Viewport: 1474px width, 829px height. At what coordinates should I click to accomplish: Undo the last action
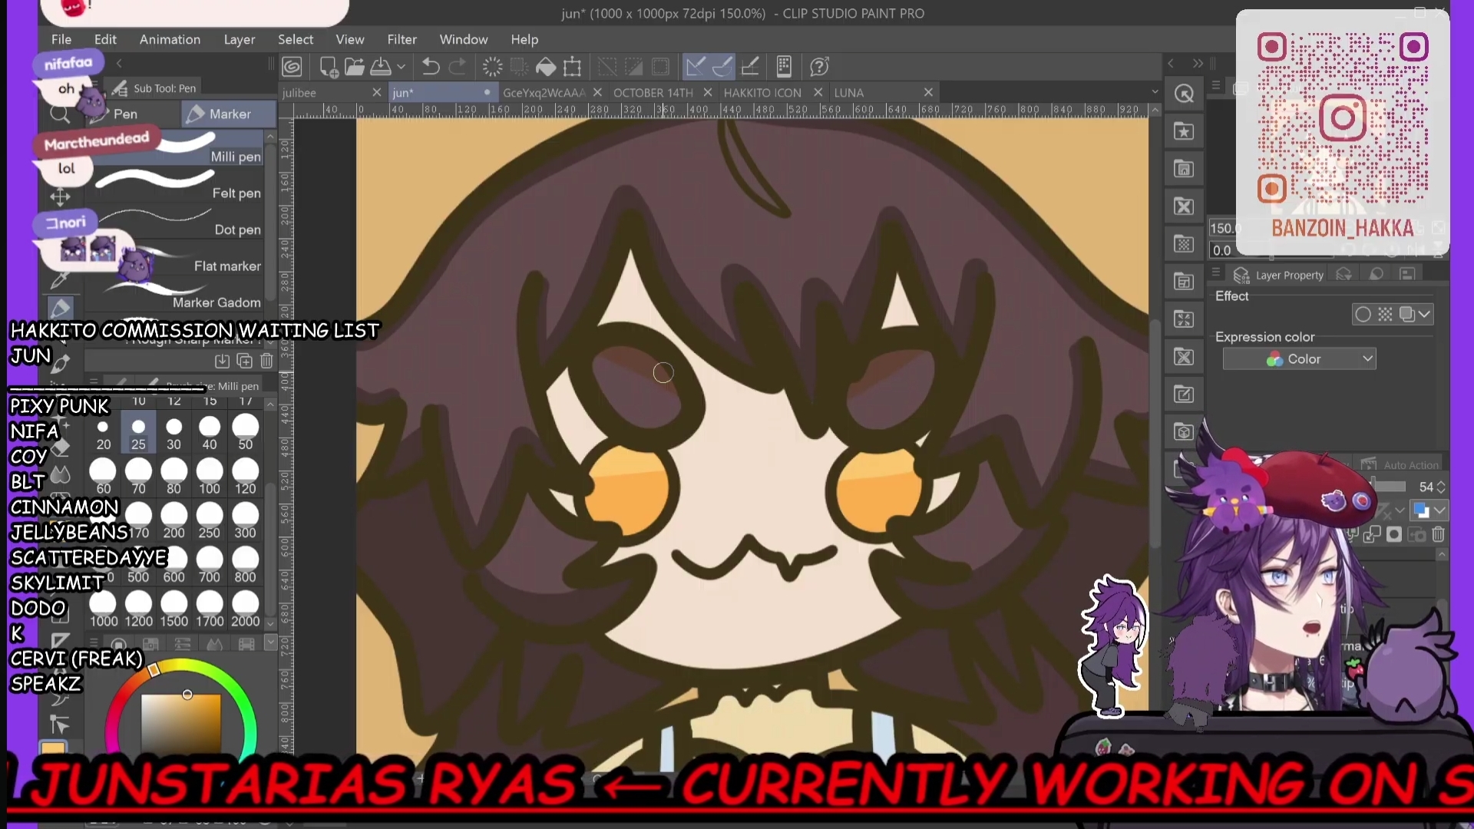(431, 67)
